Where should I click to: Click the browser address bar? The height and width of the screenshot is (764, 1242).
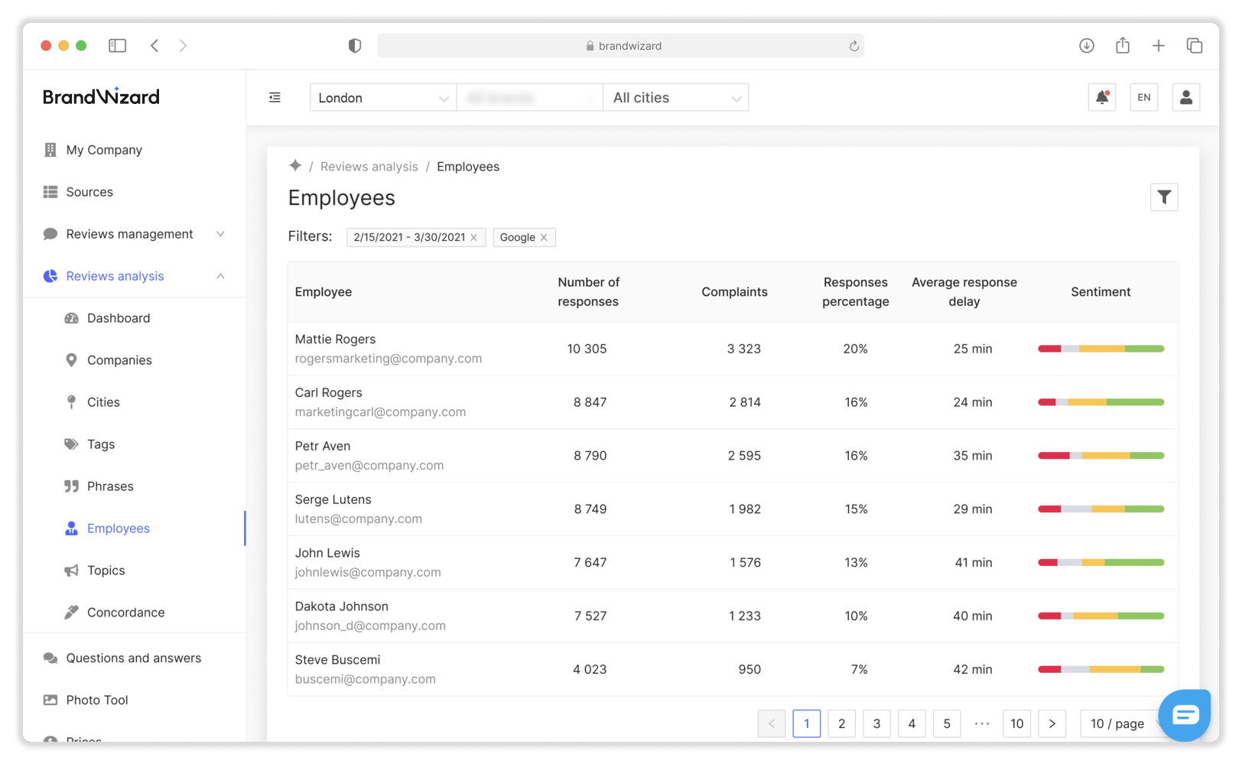(x=620, y=46)
